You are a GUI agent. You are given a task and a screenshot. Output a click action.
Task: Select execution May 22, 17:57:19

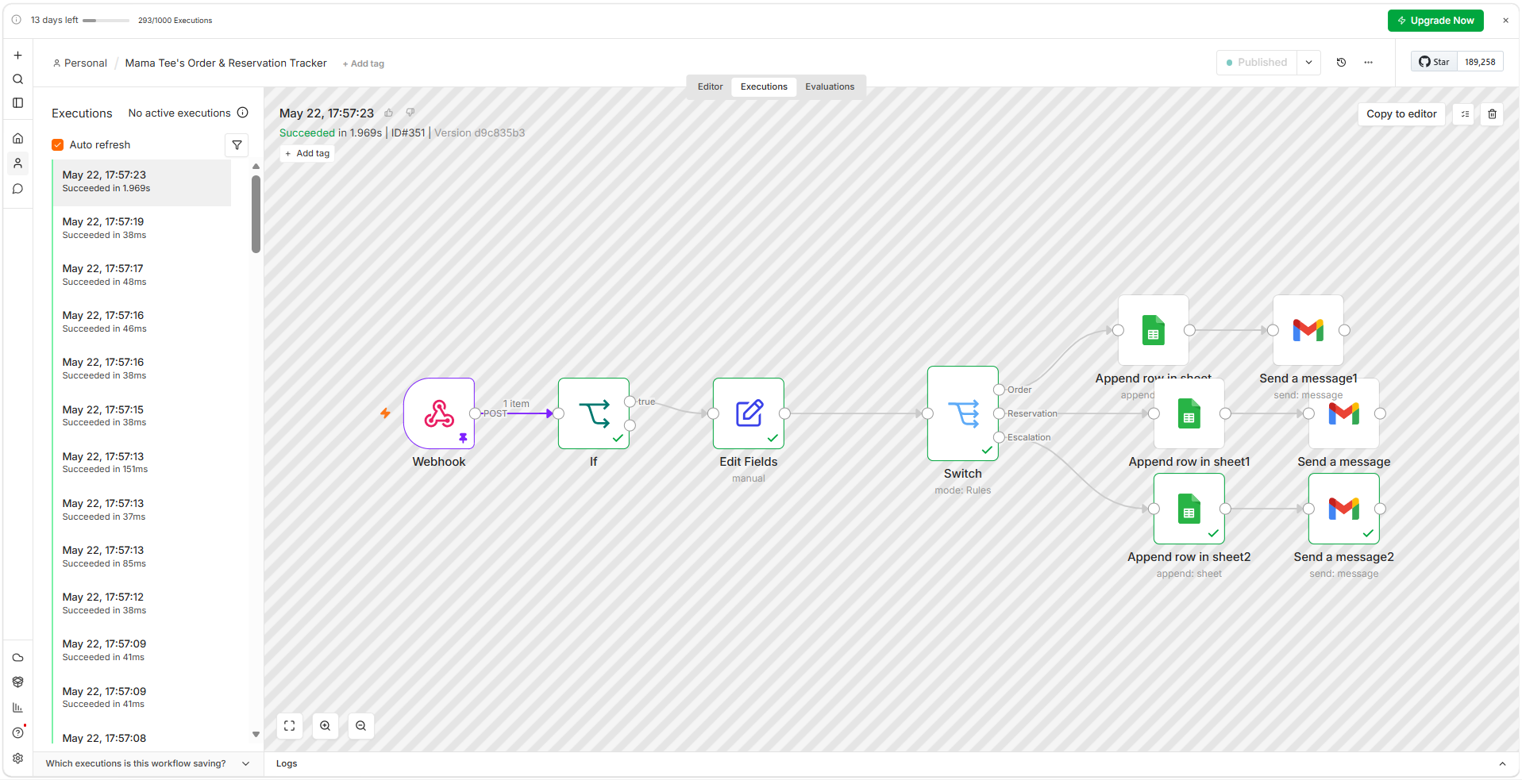tap(142, 229)
